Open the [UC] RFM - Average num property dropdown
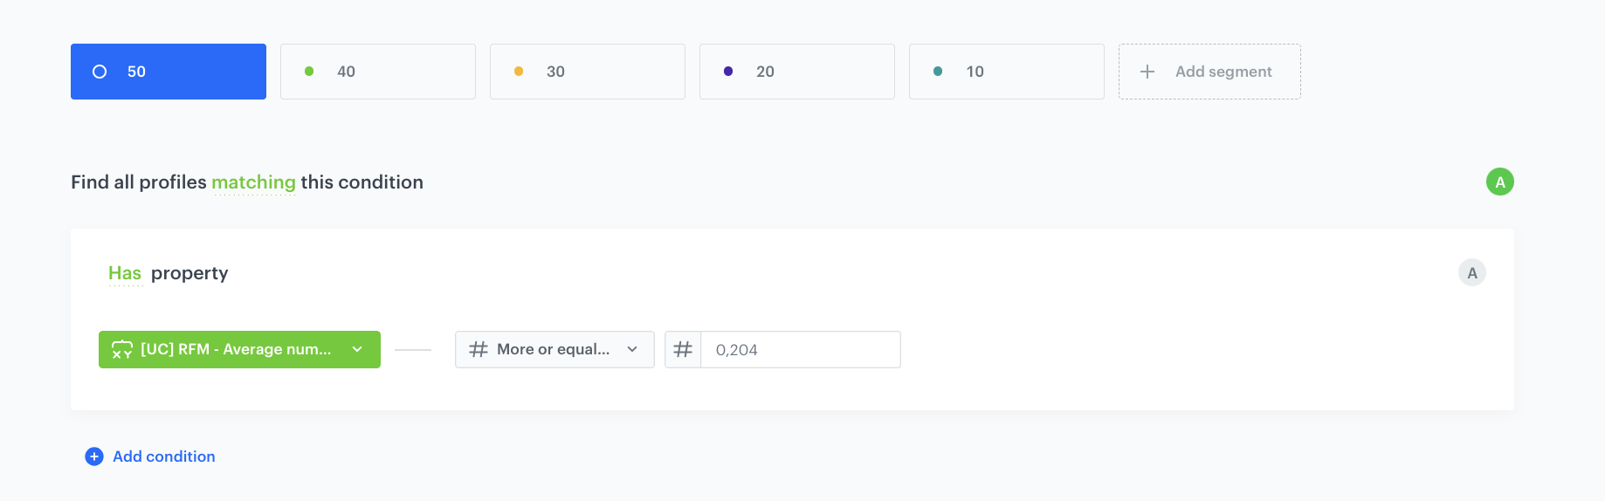1605x501 pixels. pos(236,350)
